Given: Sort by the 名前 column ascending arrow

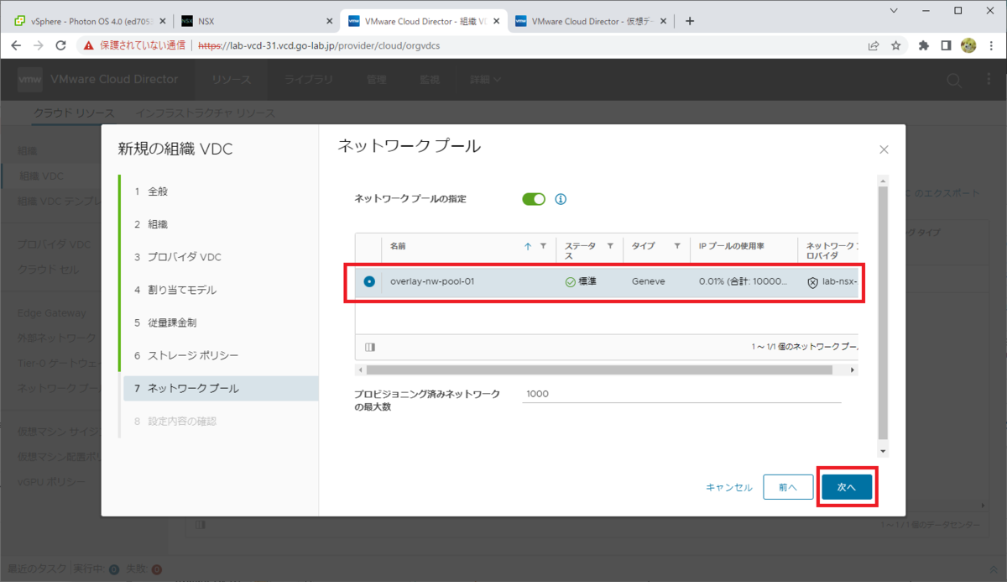Looking at the screenshot, I should 528,246.
